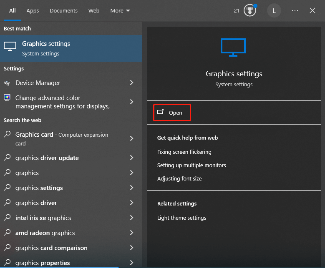Select the Web search tab
The image size is (325, 268).
[x=94, y=10]
